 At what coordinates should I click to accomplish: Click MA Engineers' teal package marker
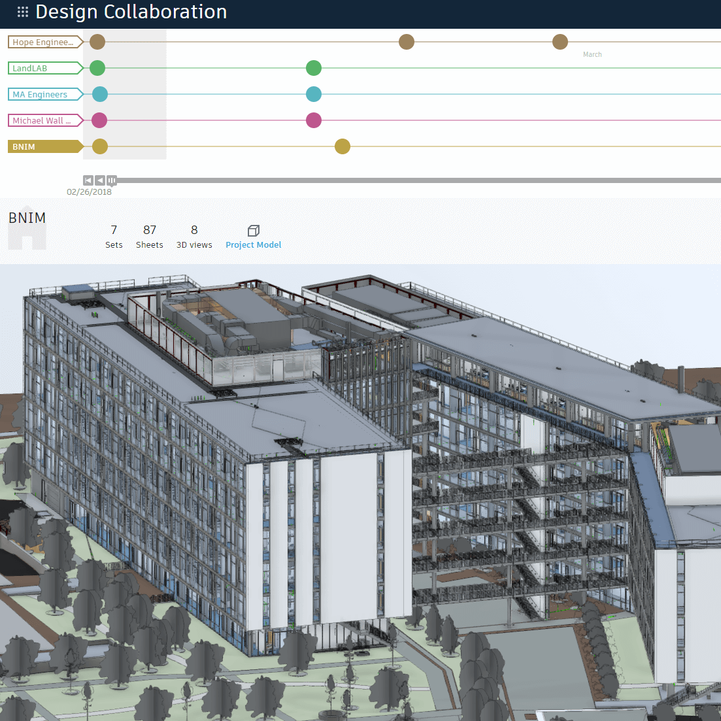tap(314, 93)
